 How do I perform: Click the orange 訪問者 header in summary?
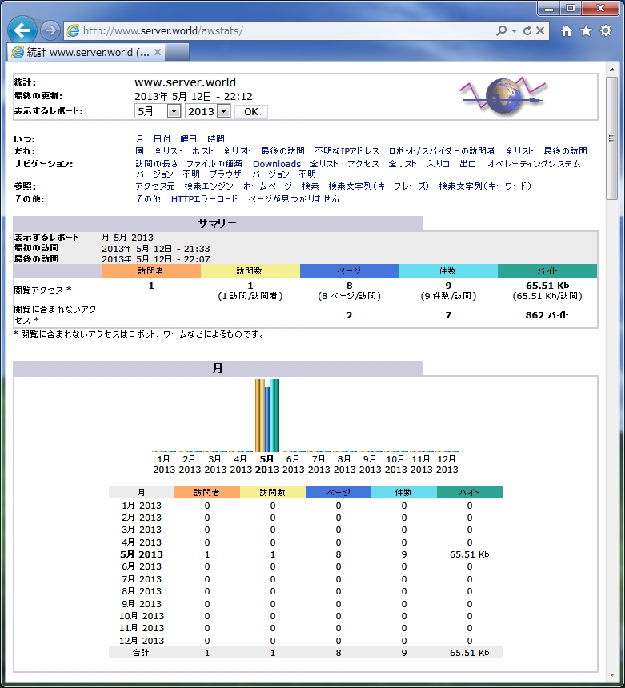click(151, 271)
